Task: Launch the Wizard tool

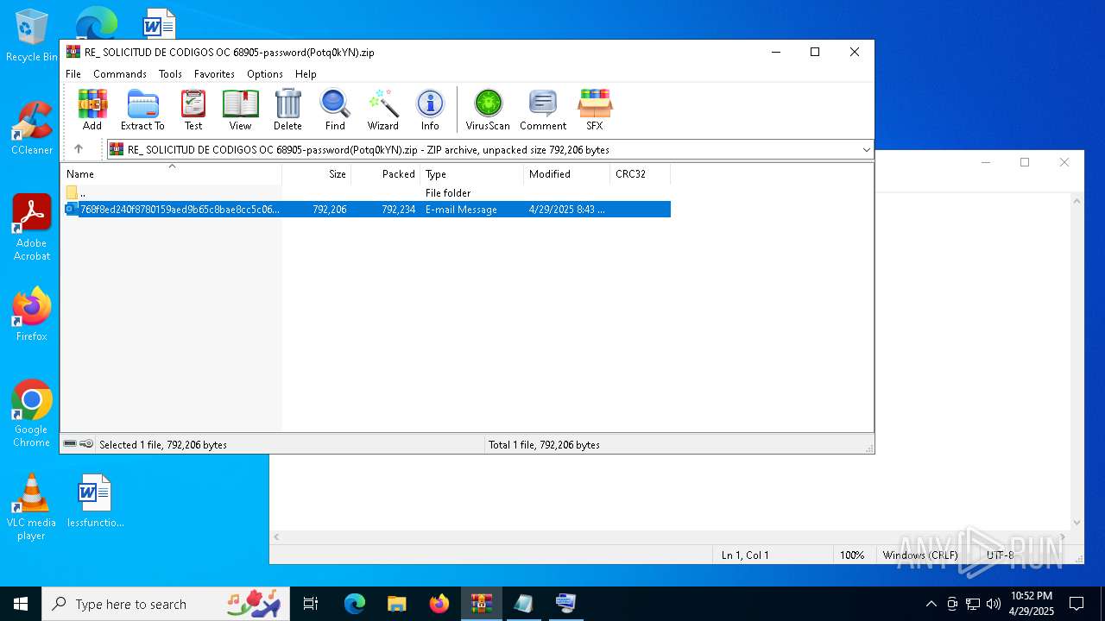Action: 383,110
